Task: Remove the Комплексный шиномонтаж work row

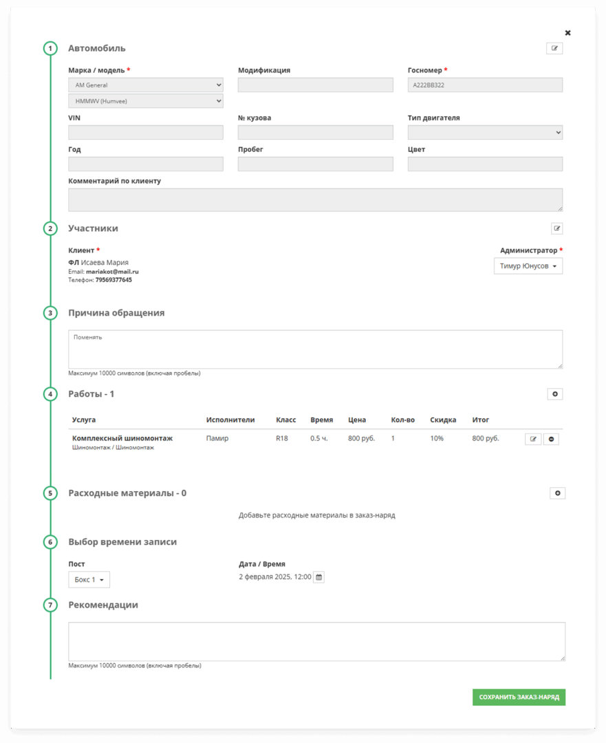Action: [551, 439]
